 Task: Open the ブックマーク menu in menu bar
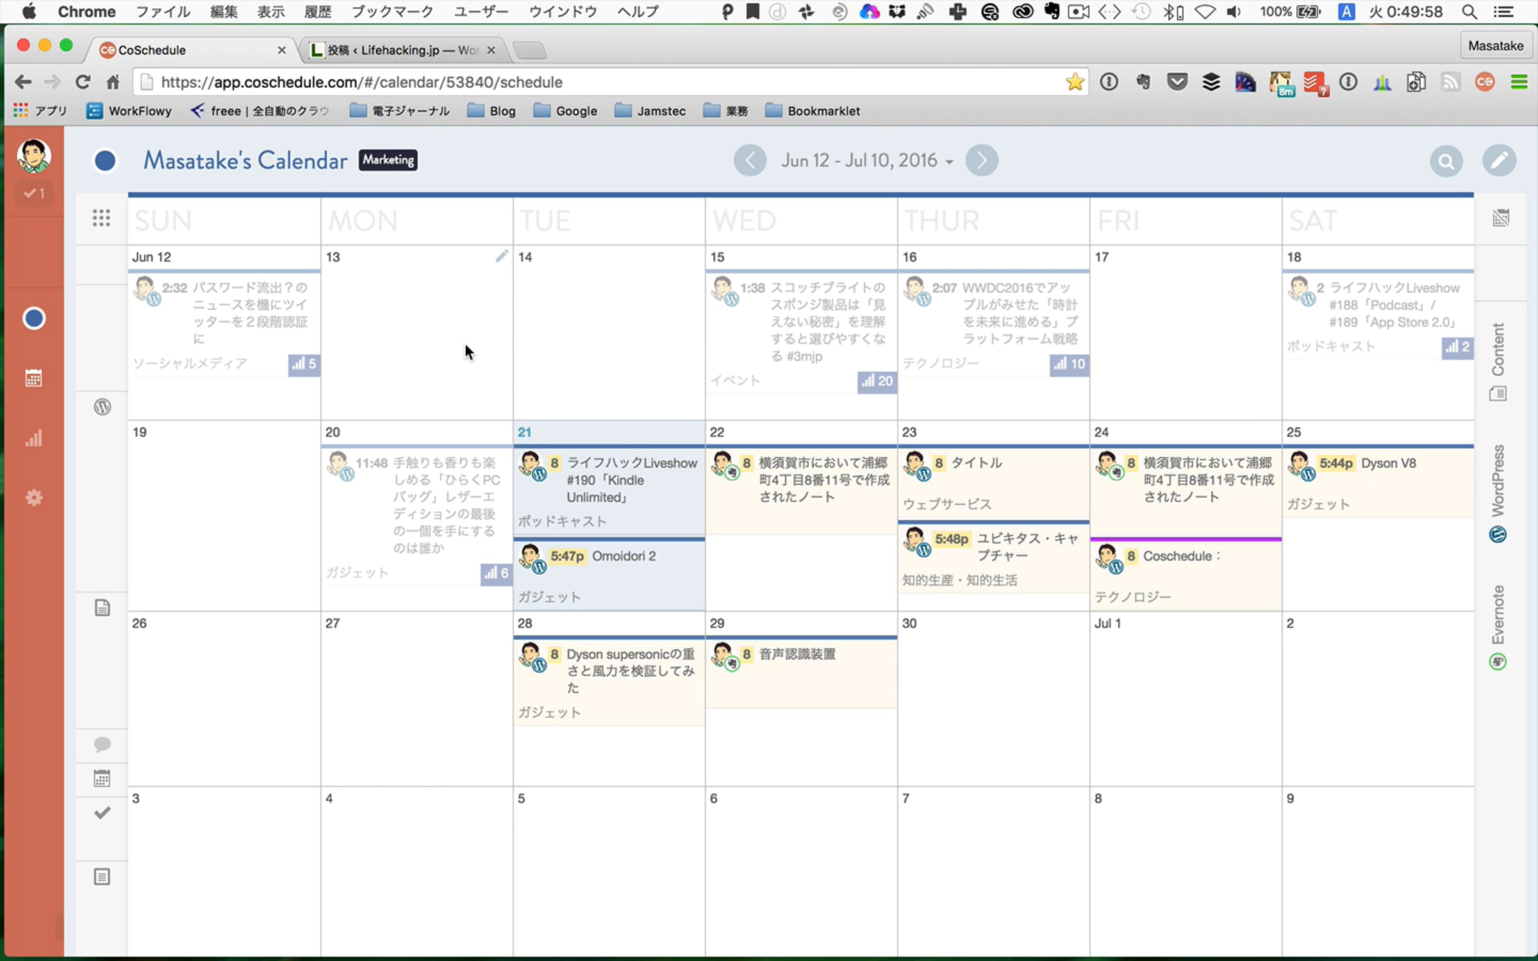point(393,12)
